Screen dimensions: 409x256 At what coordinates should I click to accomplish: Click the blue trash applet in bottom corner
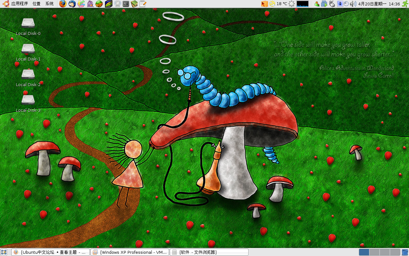coord(405,252)
